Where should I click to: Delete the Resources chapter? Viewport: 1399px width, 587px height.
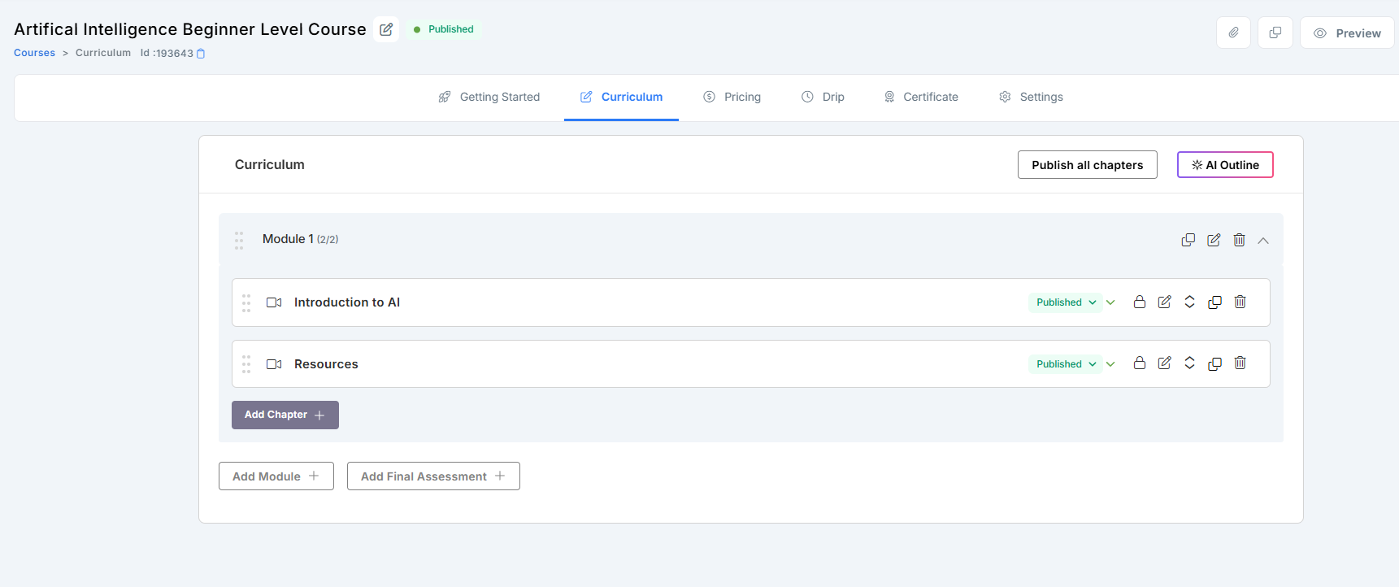pyautogui.click(x=1240, y=363)
